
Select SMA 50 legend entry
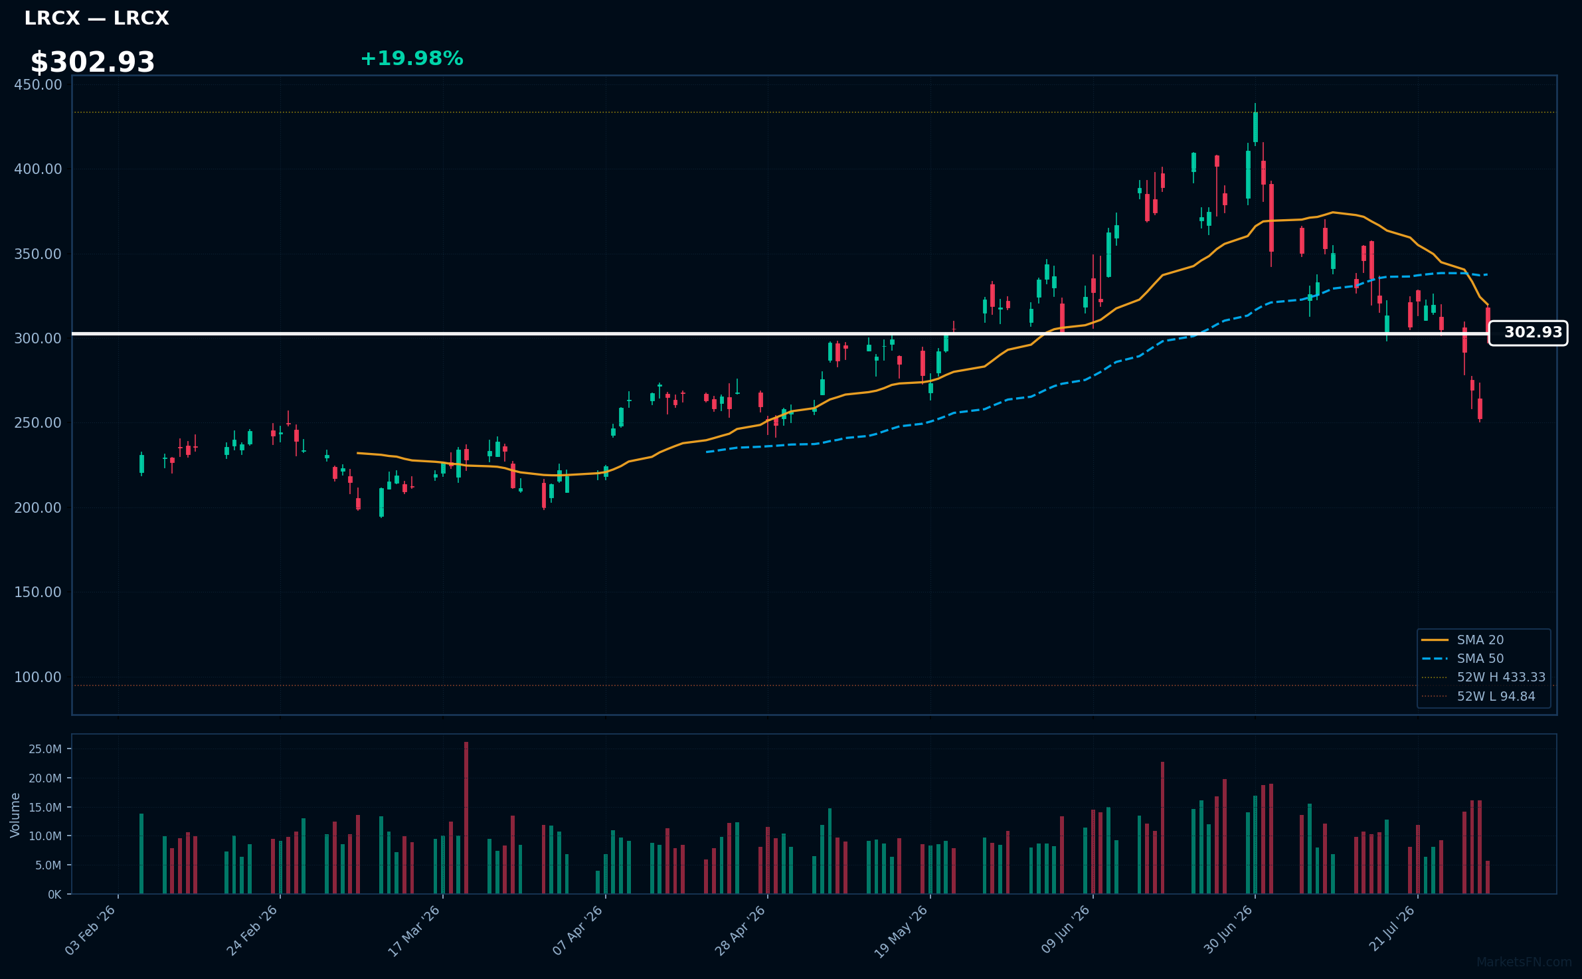point(1483,658)
